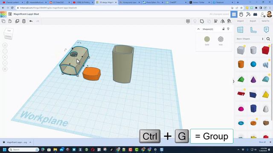Click the Copy tool icon

pyautogui.click(x=3, y=21)
